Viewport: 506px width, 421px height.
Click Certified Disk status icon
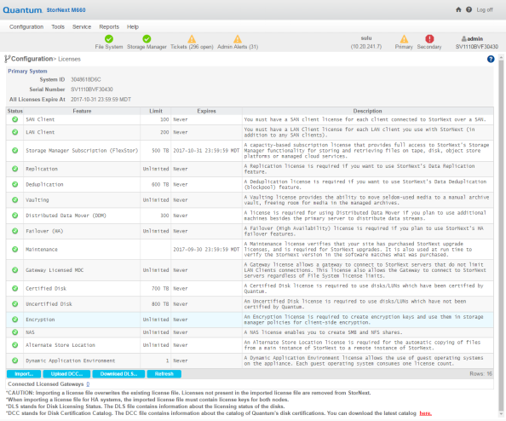(14, 288)
